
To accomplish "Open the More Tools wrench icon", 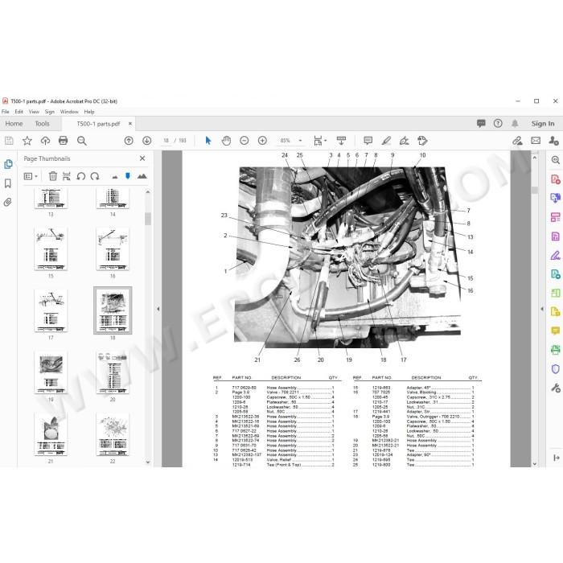I will pyautogui.click(x=556, y=388).
